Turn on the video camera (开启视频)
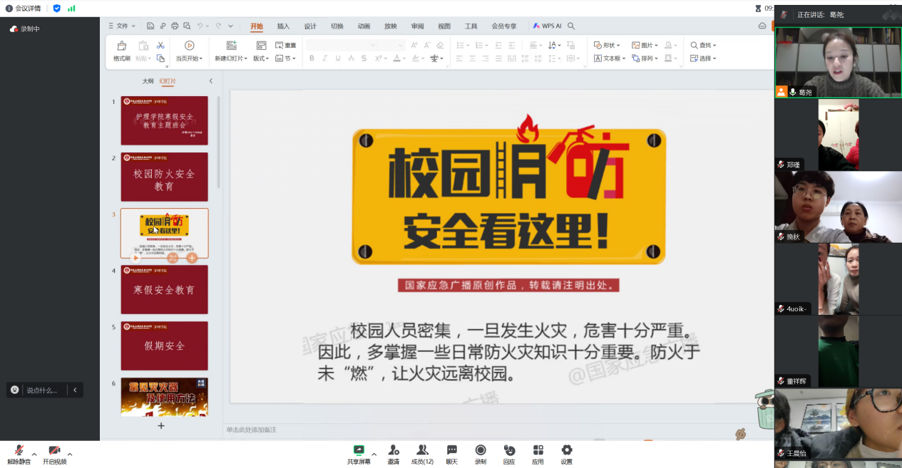This screenshot has height=468, width=902. pos(54,451)
